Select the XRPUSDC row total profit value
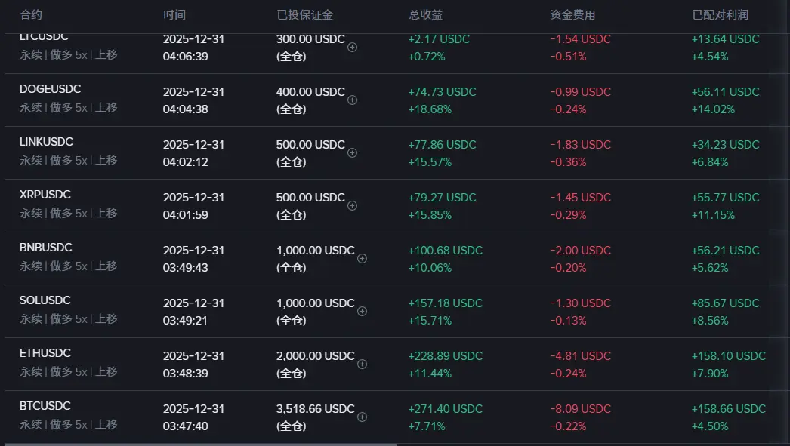 pos(442,198)
